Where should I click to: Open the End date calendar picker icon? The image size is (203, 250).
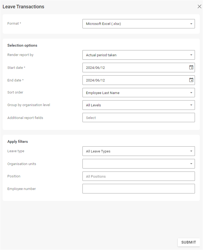pos(191,80)
